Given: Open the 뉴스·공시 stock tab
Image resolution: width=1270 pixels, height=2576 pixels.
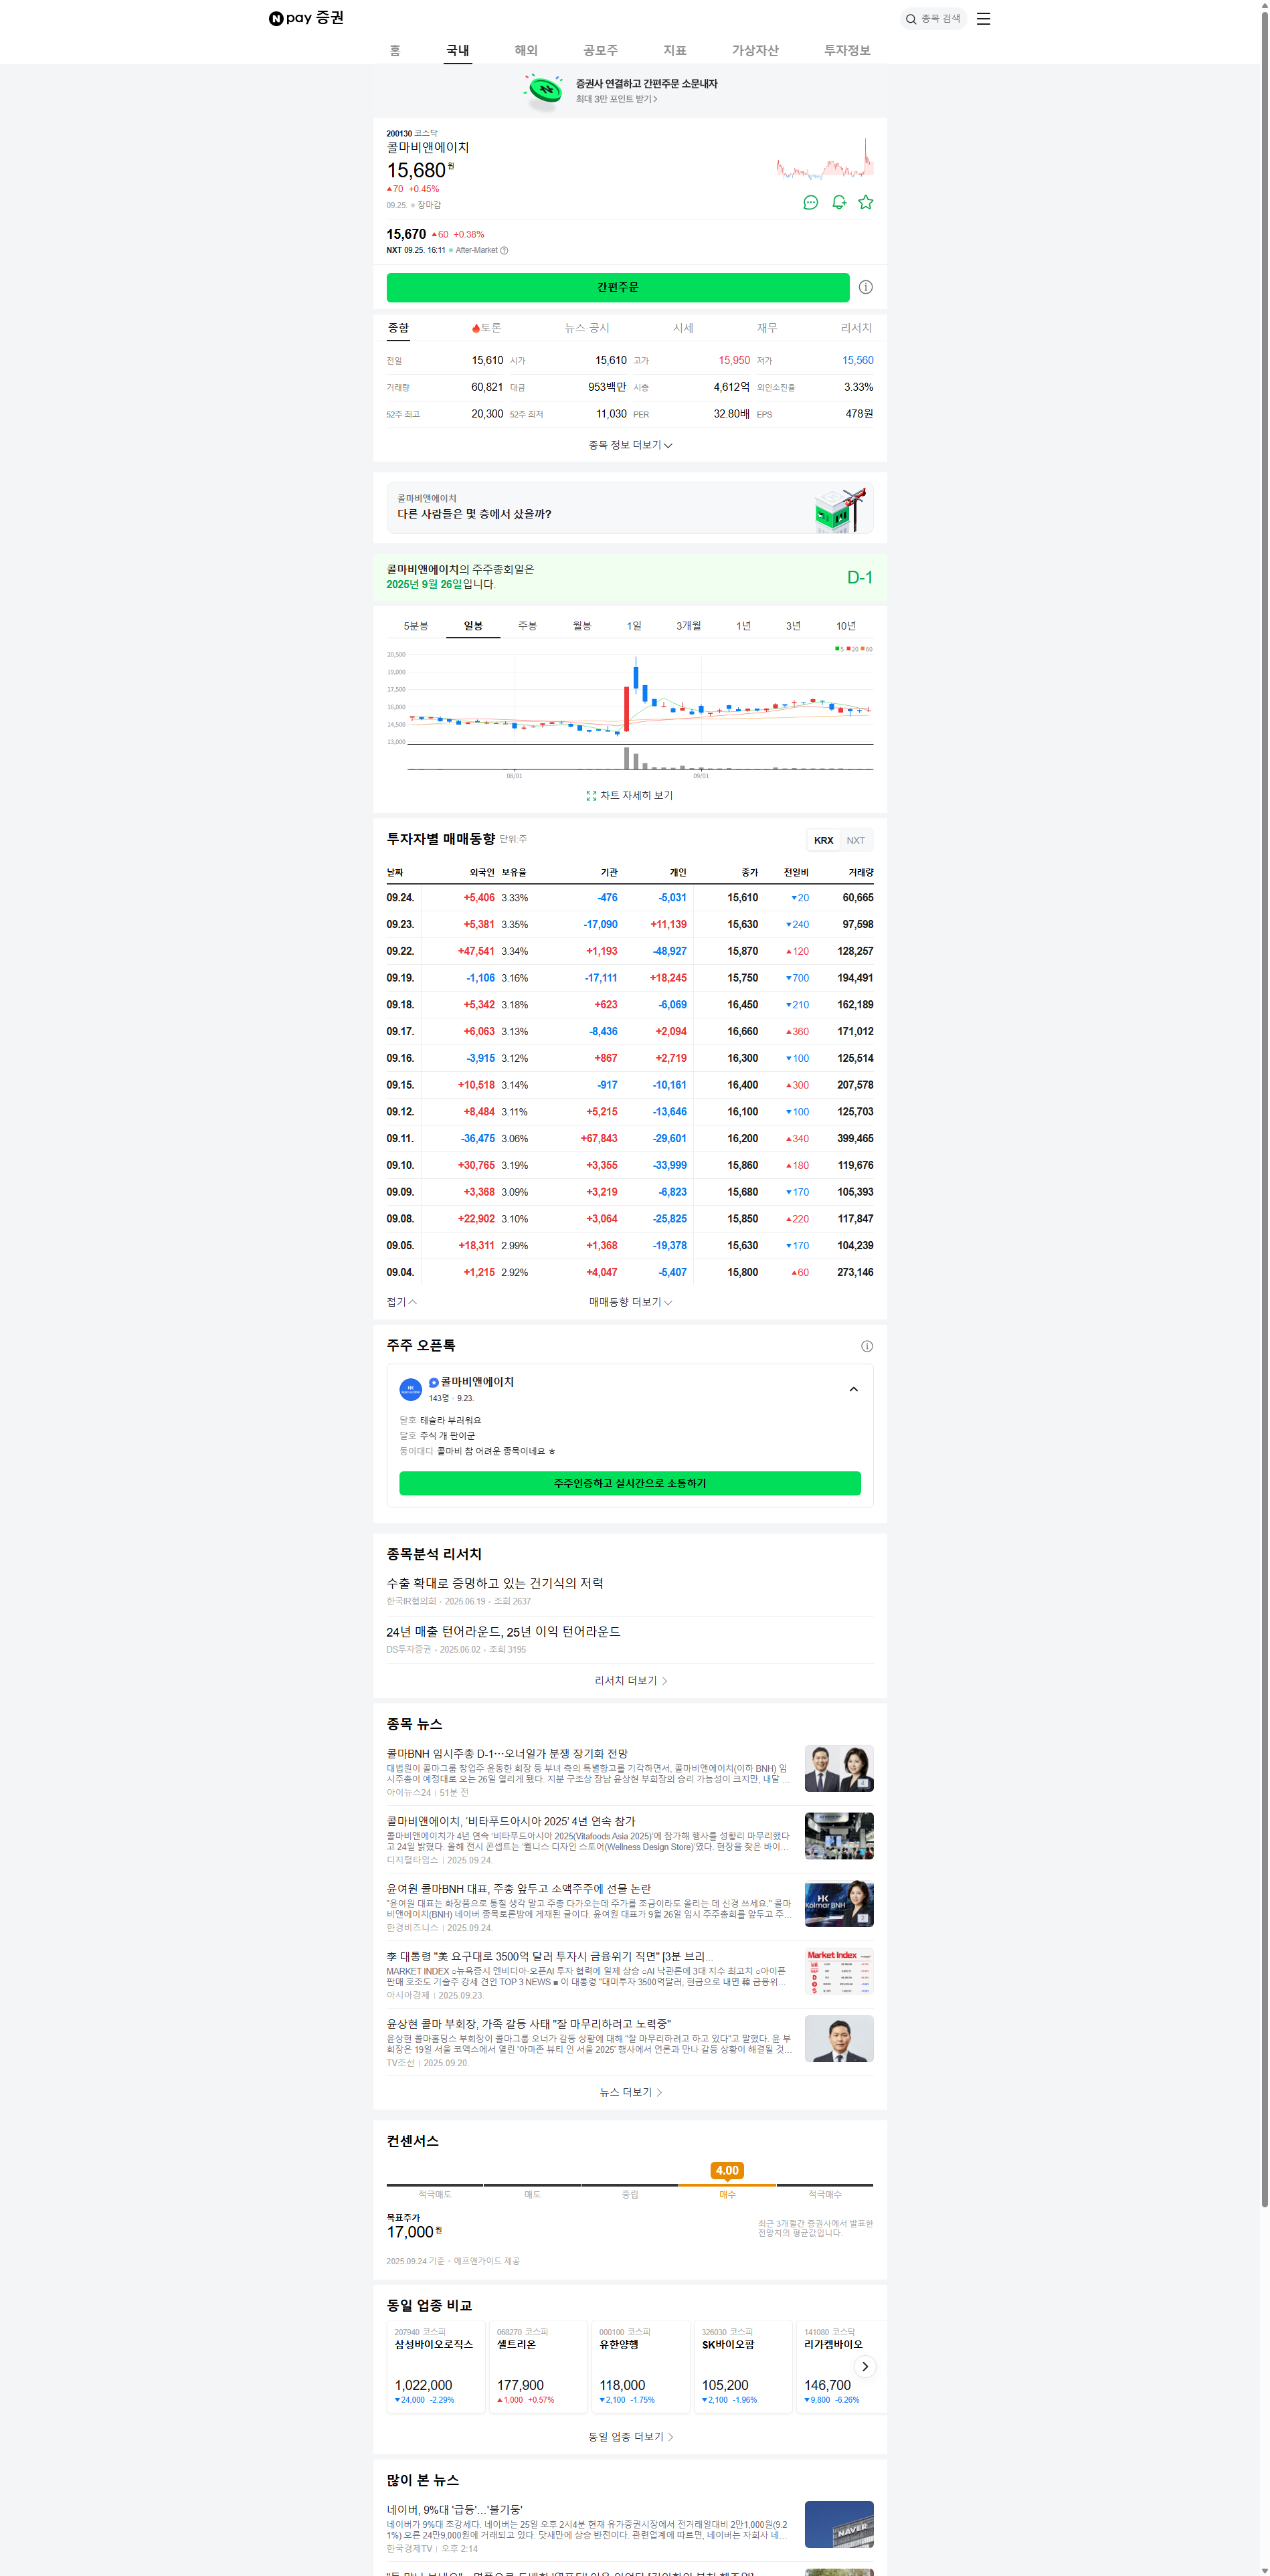Looking at the screenshot, I should point(587,328).
